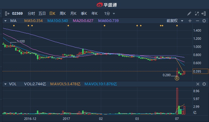Open the 前复权 adjustment dropdown
The height and width of the screenshot is (122, 209).
(175, 21)
